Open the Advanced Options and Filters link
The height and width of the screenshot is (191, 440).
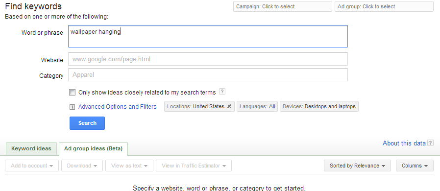point(117,107)
